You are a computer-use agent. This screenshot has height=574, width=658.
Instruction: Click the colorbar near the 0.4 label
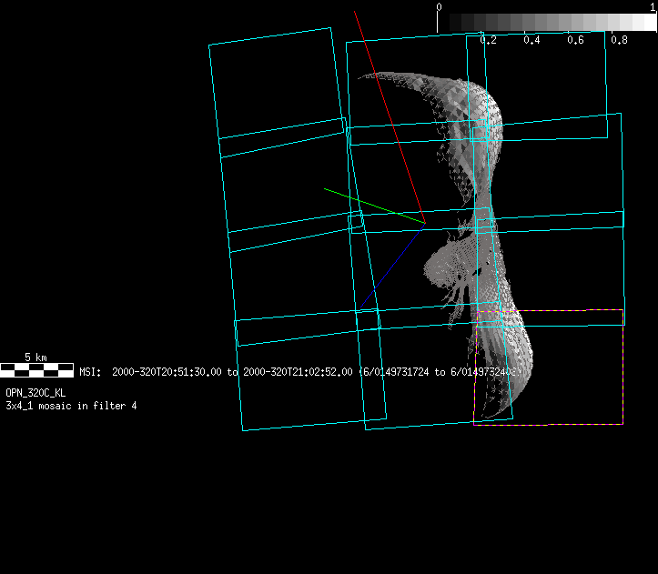coord(531,22)
